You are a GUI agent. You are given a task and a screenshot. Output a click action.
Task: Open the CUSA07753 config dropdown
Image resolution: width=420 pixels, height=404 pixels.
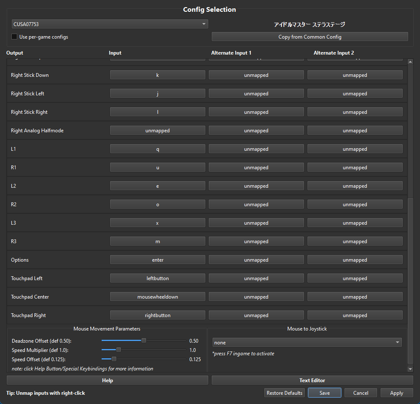[110, 24]
